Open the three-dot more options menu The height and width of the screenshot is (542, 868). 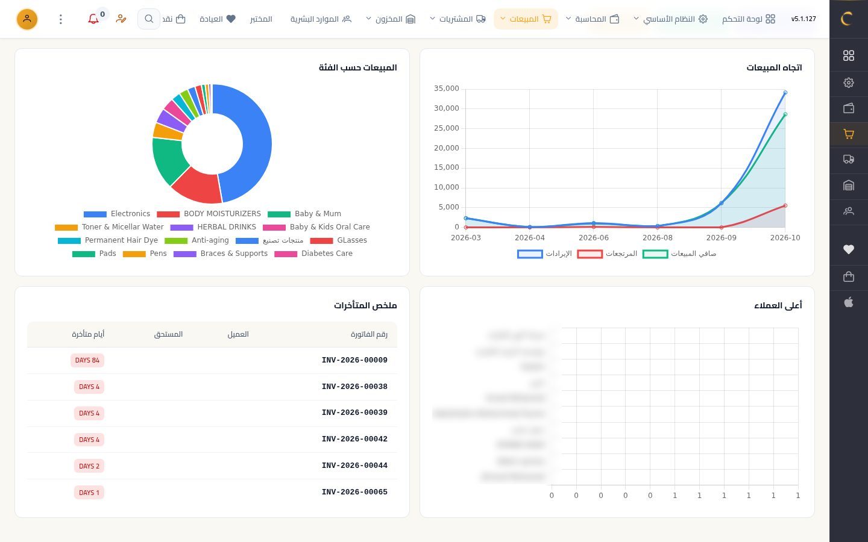(60, 19)
